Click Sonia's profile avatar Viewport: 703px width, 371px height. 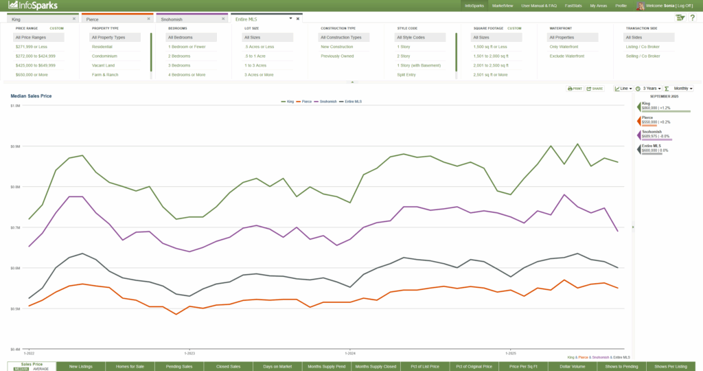click(x=640, y=5)
